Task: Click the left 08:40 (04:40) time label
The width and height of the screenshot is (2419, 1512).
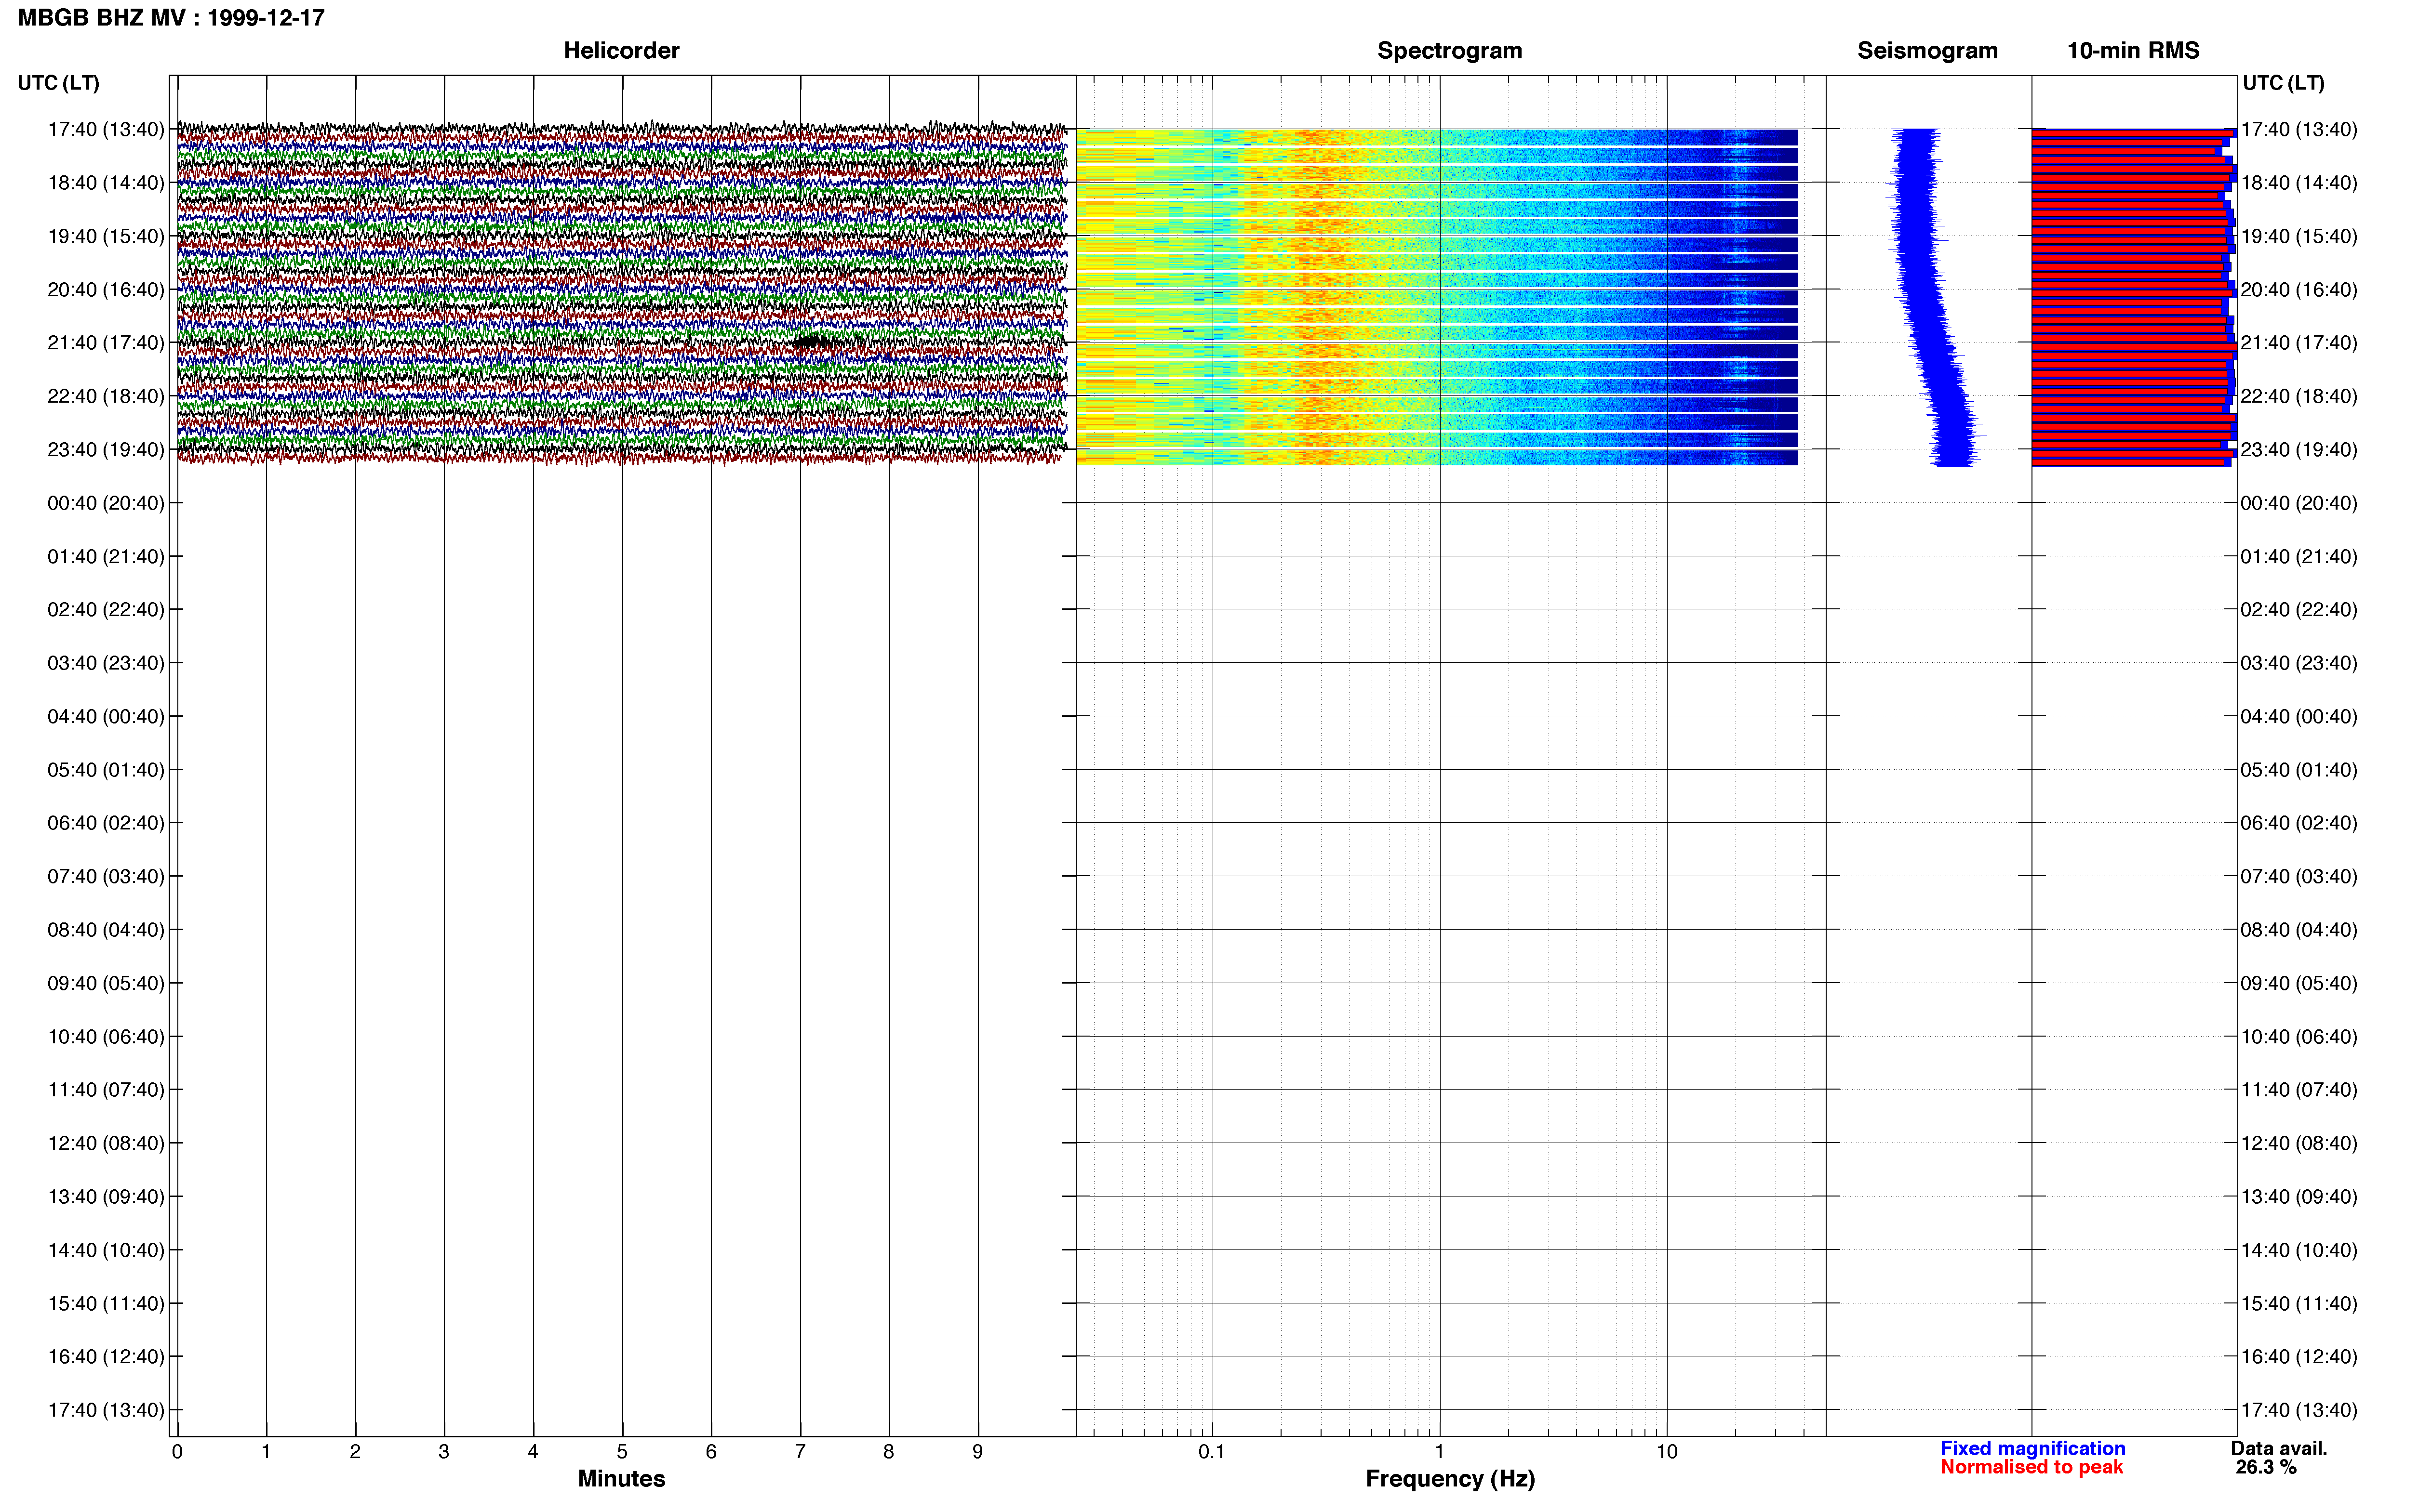Action: (x=106, y=930)
